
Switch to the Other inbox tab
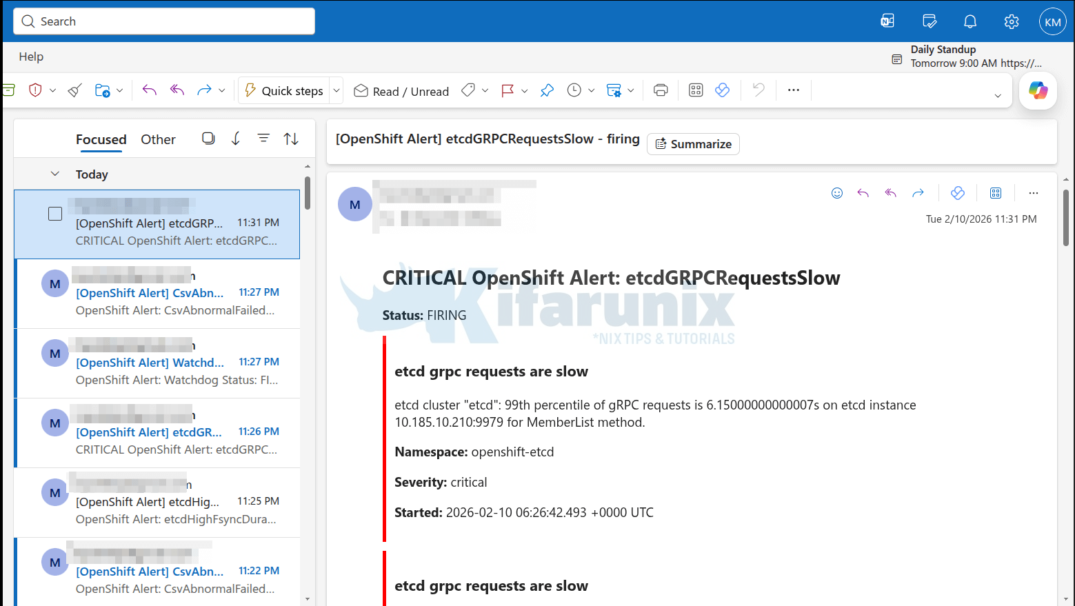pyautogui.click(x=158, y=139)
